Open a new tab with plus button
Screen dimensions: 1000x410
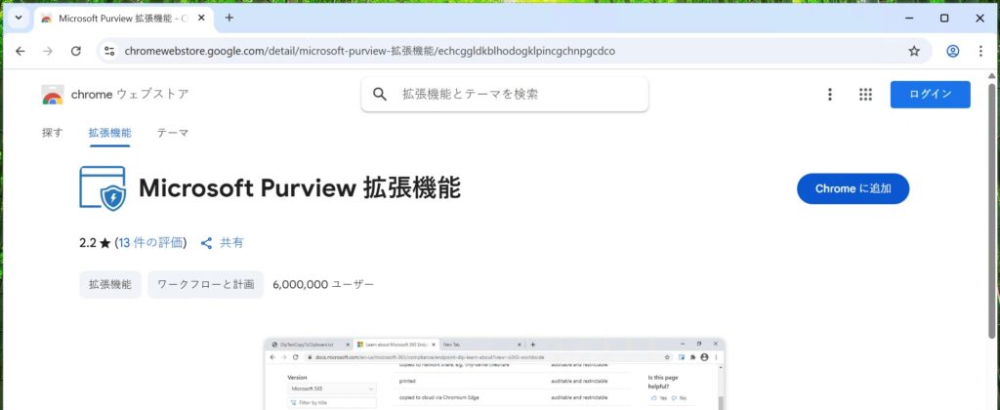pos(229,18)
